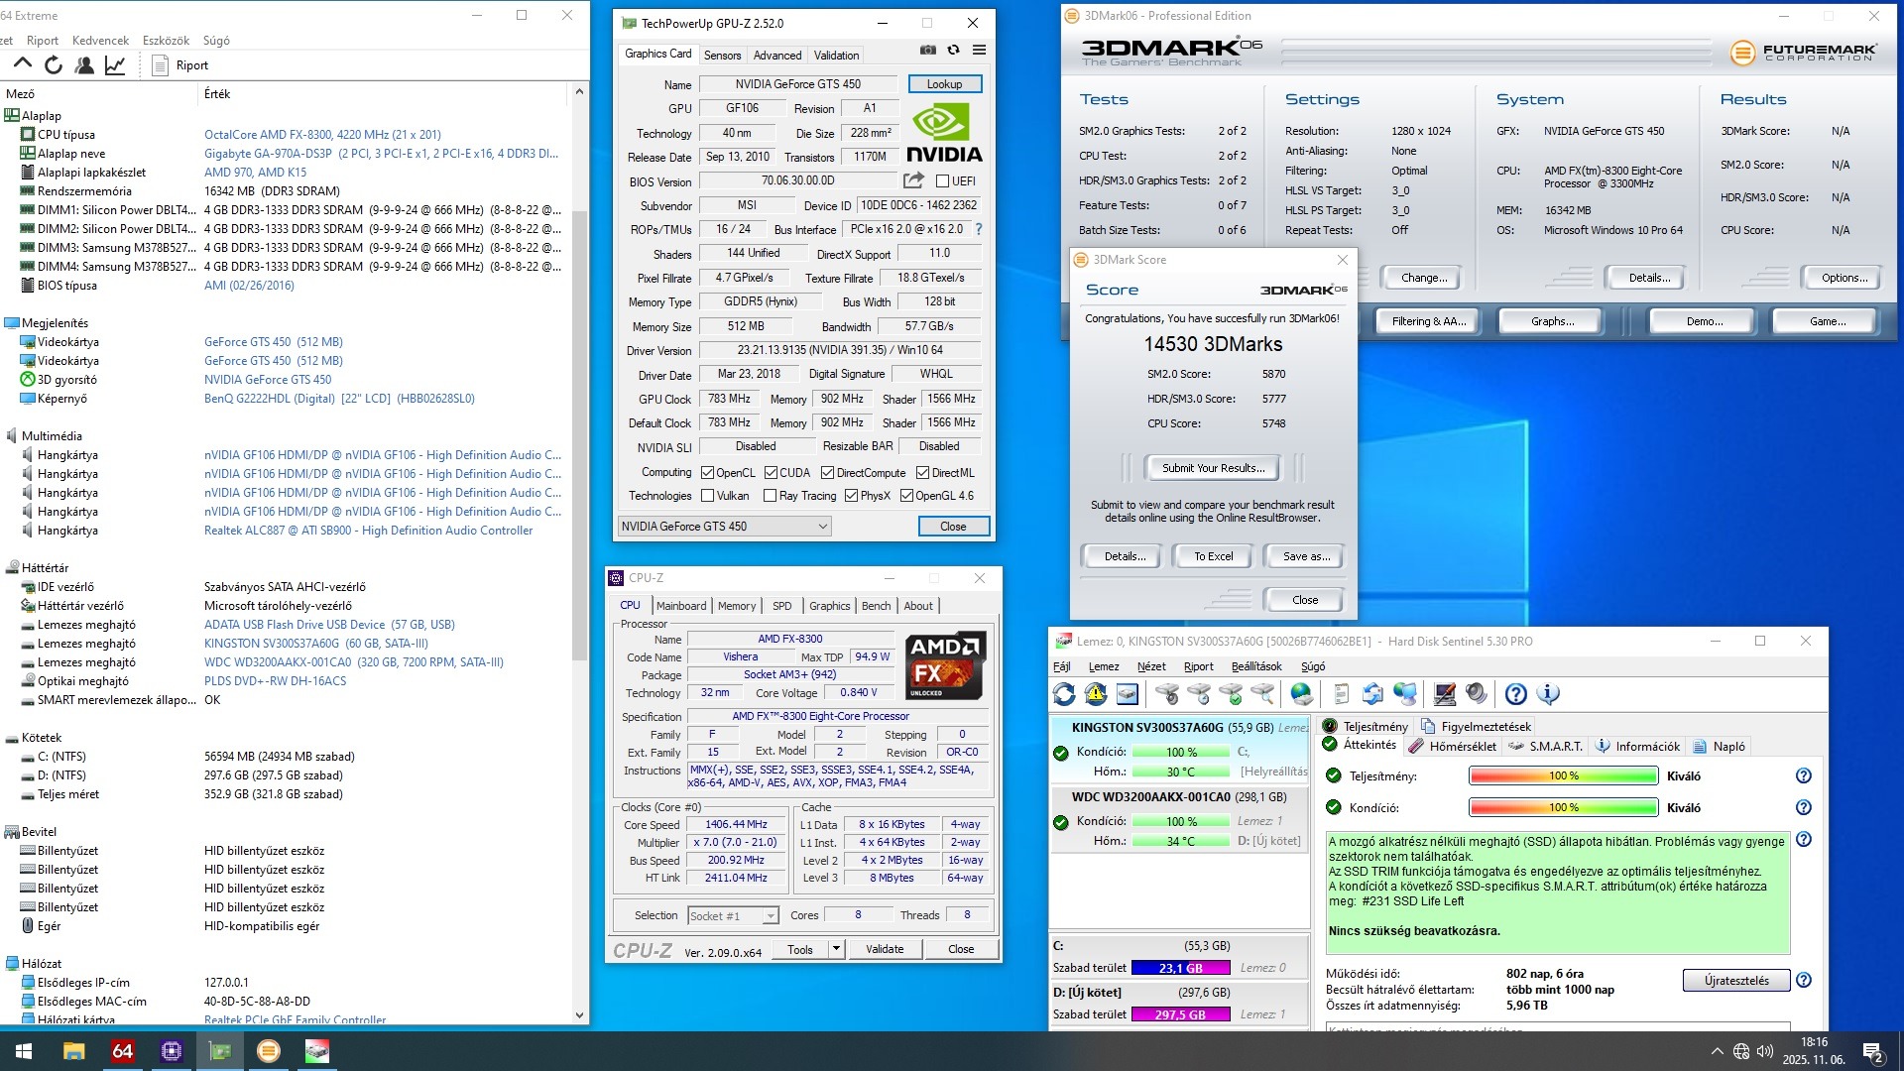The width and height of the screenshot is (1904, 1071).
Task: Open the AIDA64 graph chart icon
Action: [115, 65]
